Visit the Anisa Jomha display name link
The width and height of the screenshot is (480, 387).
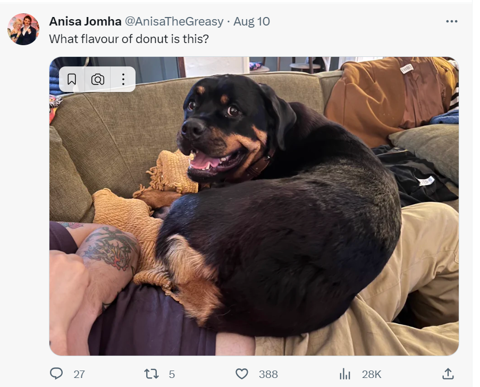coord(85,21)
